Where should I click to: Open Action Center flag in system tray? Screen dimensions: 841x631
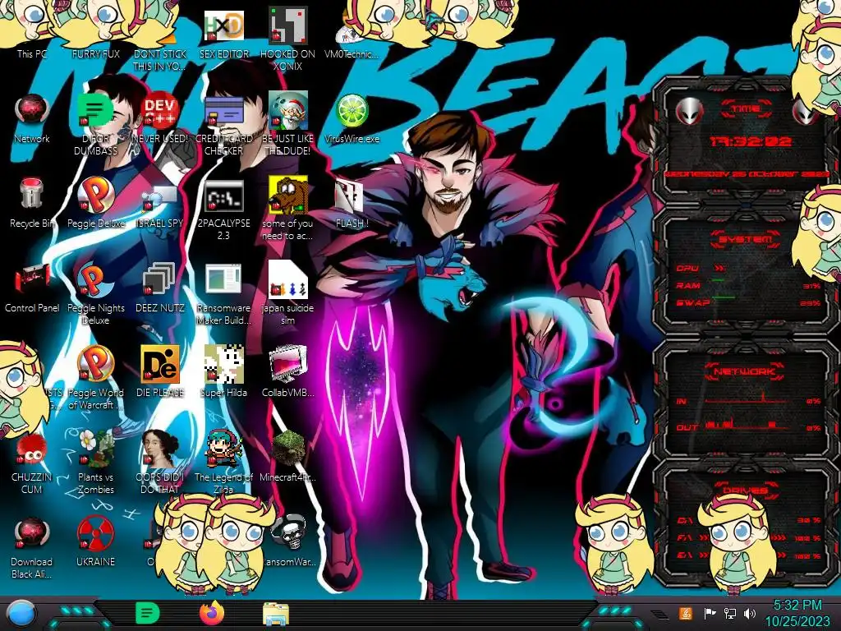click(710, 613)
